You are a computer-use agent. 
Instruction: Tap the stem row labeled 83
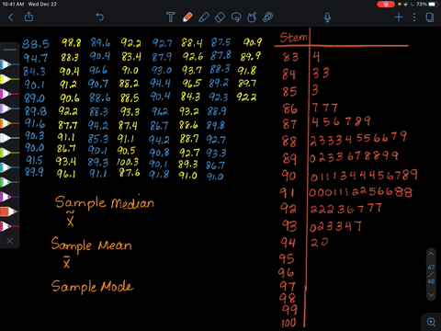[290, 57]
